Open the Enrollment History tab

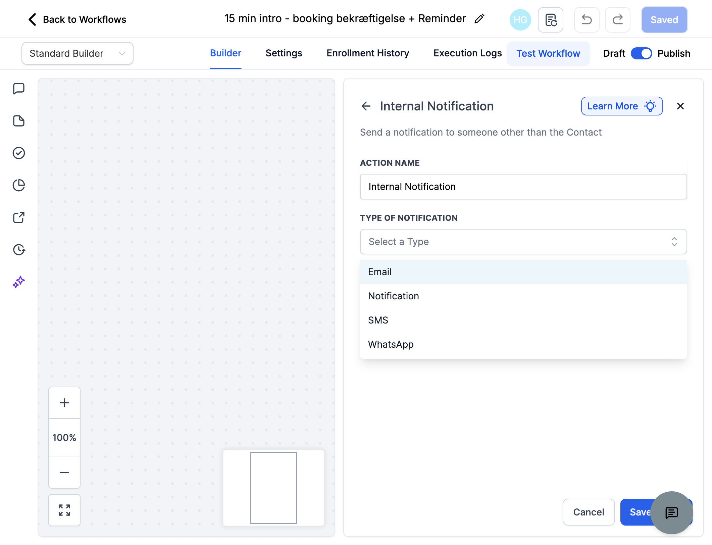368,53
